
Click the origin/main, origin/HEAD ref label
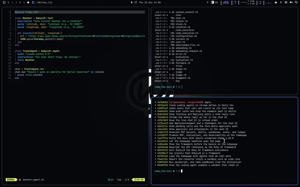[x=186, y=102]
